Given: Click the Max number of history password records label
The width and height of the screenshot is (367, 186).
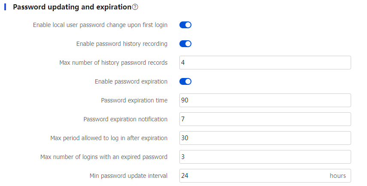Looking at the screenshot, I should click(113, 63).
